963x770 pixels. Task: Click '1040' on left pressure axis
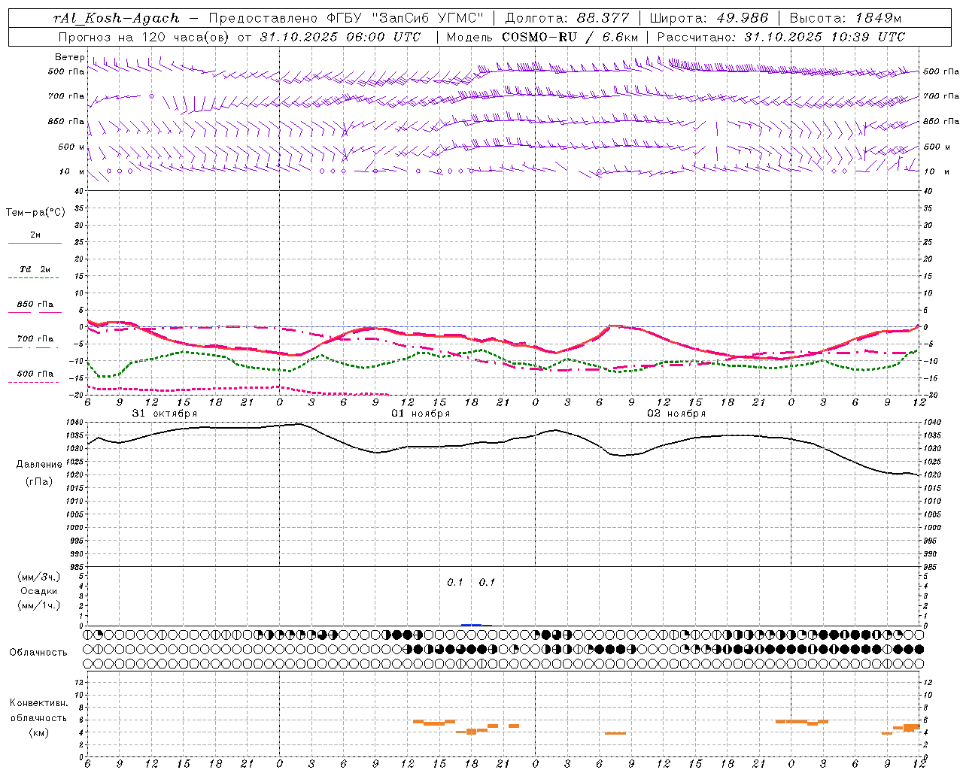point(74,422)
